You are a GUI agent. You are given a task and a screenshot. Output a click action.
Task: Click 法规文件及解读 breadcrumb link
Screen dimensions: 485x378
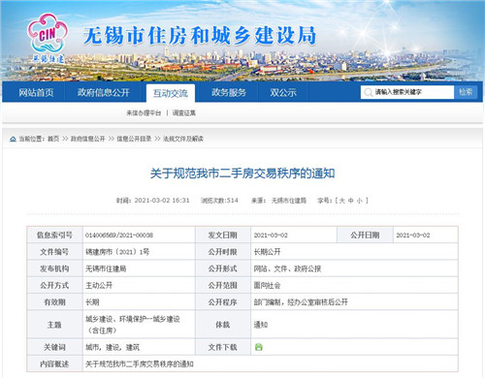tap(183, 139)
